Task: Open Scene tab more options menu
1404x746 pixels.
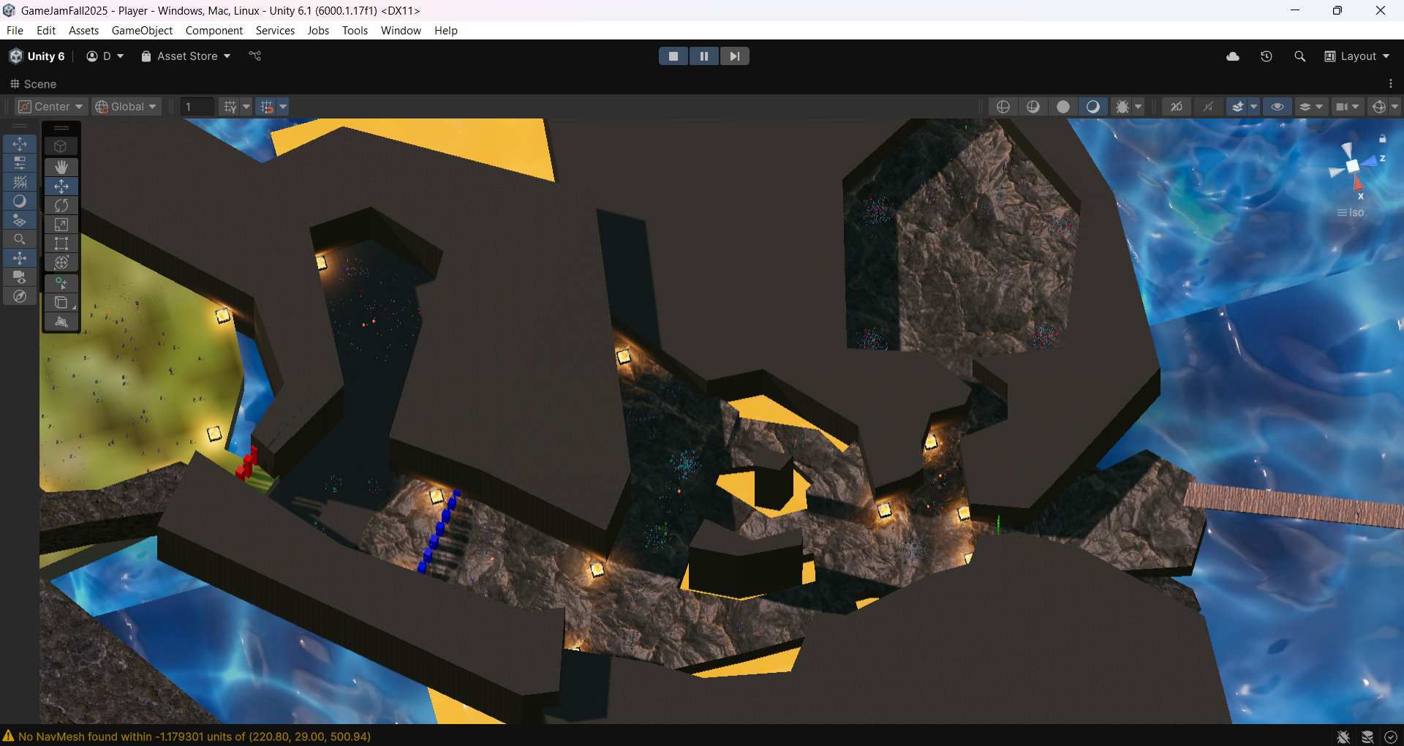Action: coord(1391,83)
